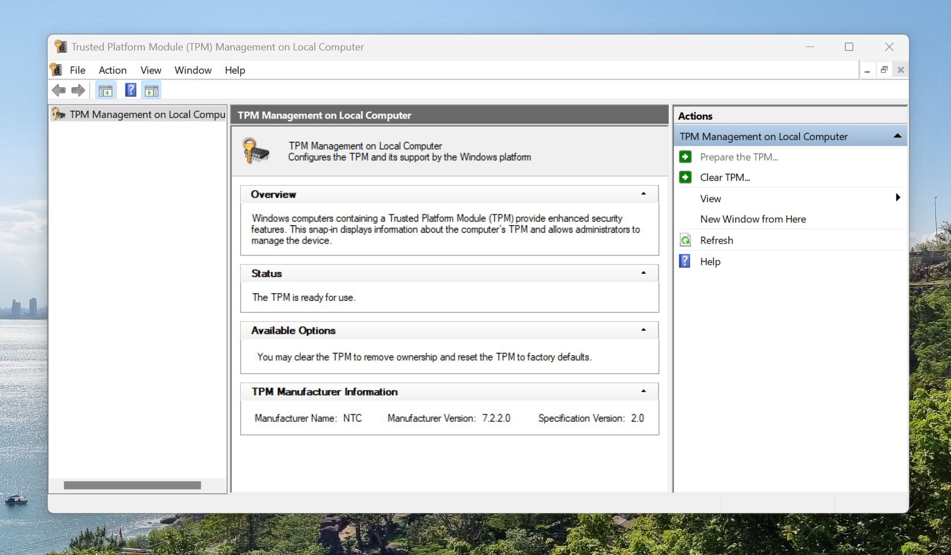951x555 pixels.
Task: Click the 'Manufacturer Name: NTC' text
Action: coord(308,418)
